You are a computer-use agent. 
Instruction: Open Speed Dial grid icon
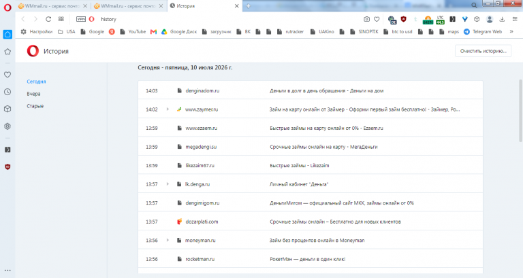tap(61, 19)
